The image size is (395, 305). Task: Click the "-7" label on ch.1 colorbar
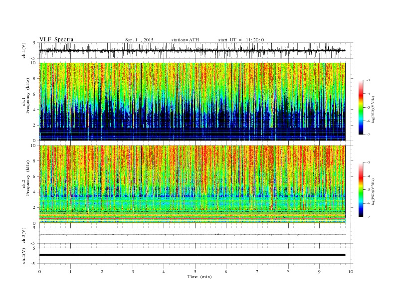click(368, 135)
